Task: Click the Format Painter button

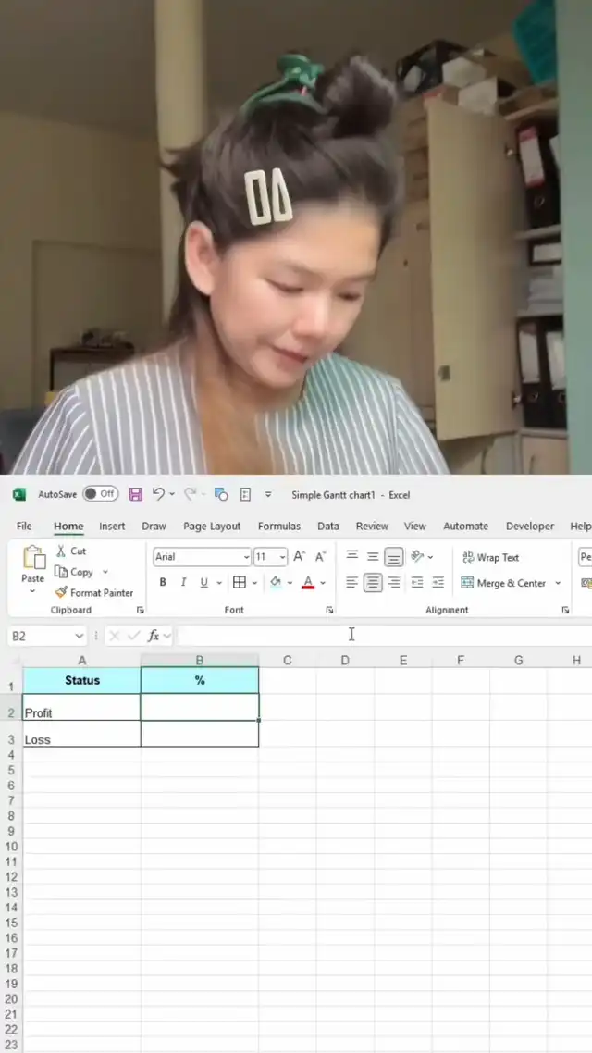Action: click(x=93, y=593)
